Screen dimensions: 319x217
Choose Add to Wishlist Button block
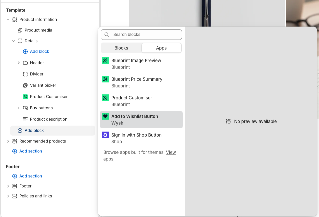coord(141,120)
